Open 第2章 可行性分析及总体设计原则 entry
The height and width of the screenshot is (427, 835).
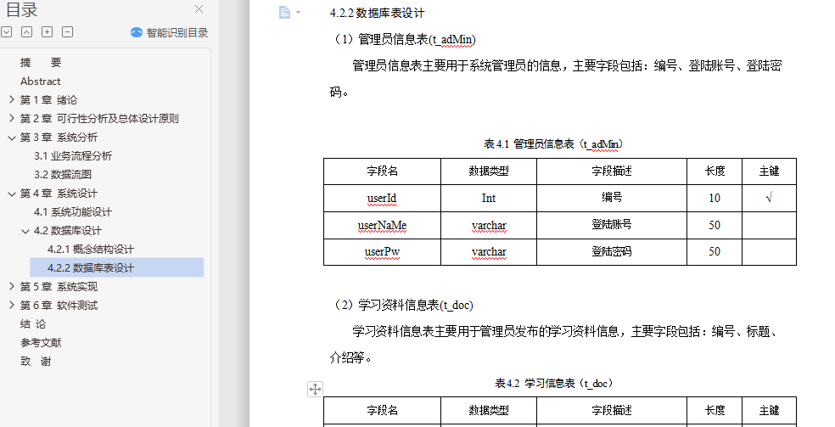click(99, 119)
